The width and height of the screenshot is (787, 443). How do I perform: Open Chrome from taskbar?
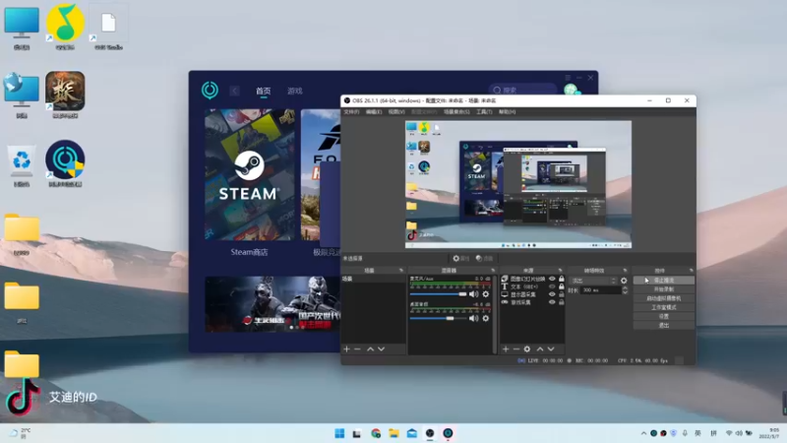(x=376, y=433)
